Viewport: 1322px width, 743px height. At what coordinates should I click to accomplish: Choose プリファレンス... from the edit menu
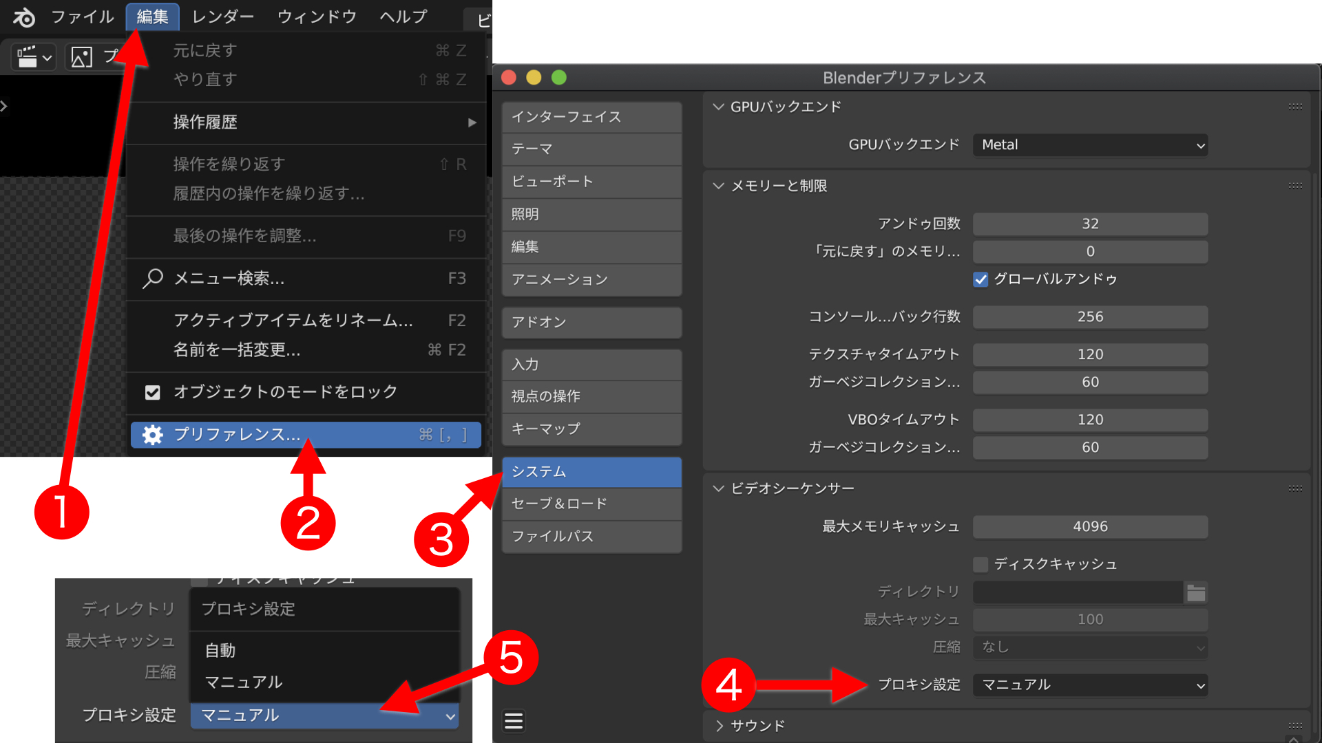pos(306,435)
